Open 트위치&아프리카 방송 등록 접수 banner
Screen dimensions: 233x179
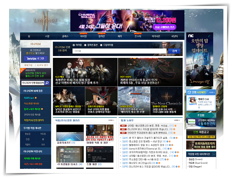(201, 145)
